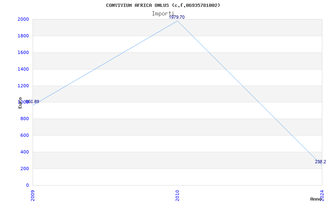Viewport: 326px width, 203px height.
Task: Click the 800 y-axis tick value
Action: (24, 119)
